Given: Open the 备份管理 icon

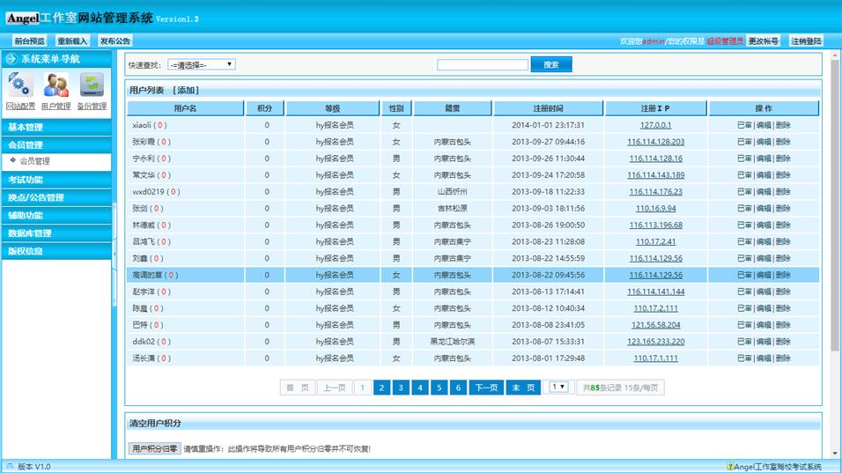Looking at the screenshot, I should click(x=92, y=85).
